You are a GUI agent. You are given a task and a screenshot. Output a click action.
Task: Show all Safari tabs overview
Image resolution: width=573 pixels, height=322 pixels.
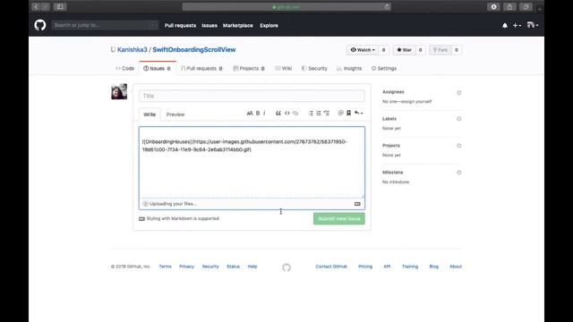point(526,6)
